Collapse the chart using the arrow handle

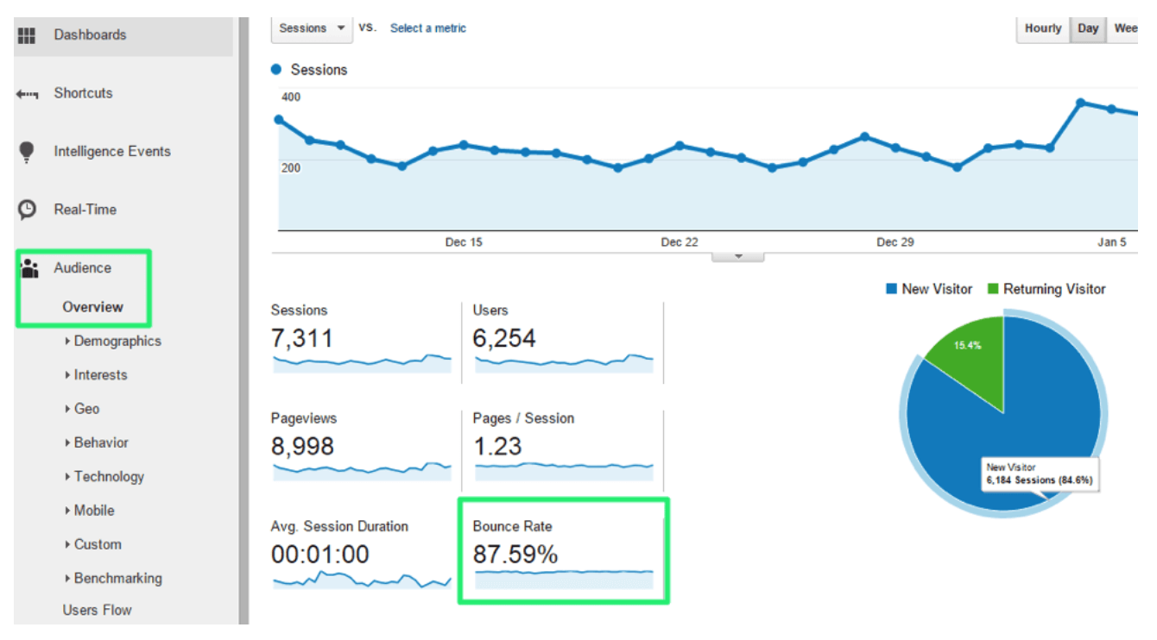(737, 256)
